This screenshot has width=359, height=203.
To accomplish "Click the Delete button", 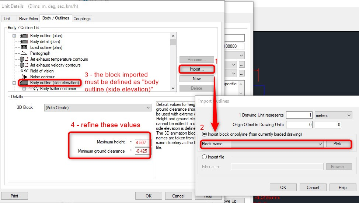I will [x=197, y=88].
